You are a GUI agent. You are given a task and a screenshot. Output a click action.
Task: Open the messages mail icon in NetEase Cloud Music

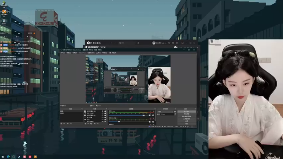pos(177,43)
